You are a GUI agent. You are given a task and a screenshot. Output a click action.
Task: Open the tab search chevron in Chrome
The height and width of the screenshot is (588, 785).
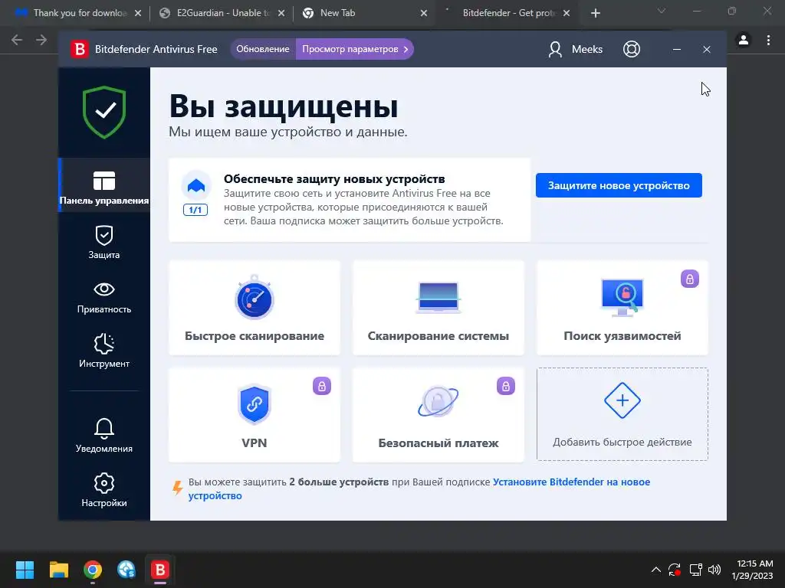pyautogui.click(x=662, y=11)
